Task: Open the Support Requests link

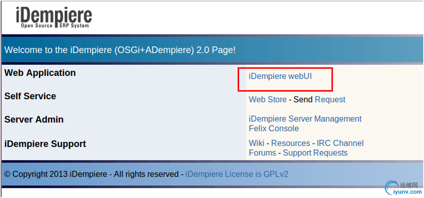Action: tap(315, 153)
